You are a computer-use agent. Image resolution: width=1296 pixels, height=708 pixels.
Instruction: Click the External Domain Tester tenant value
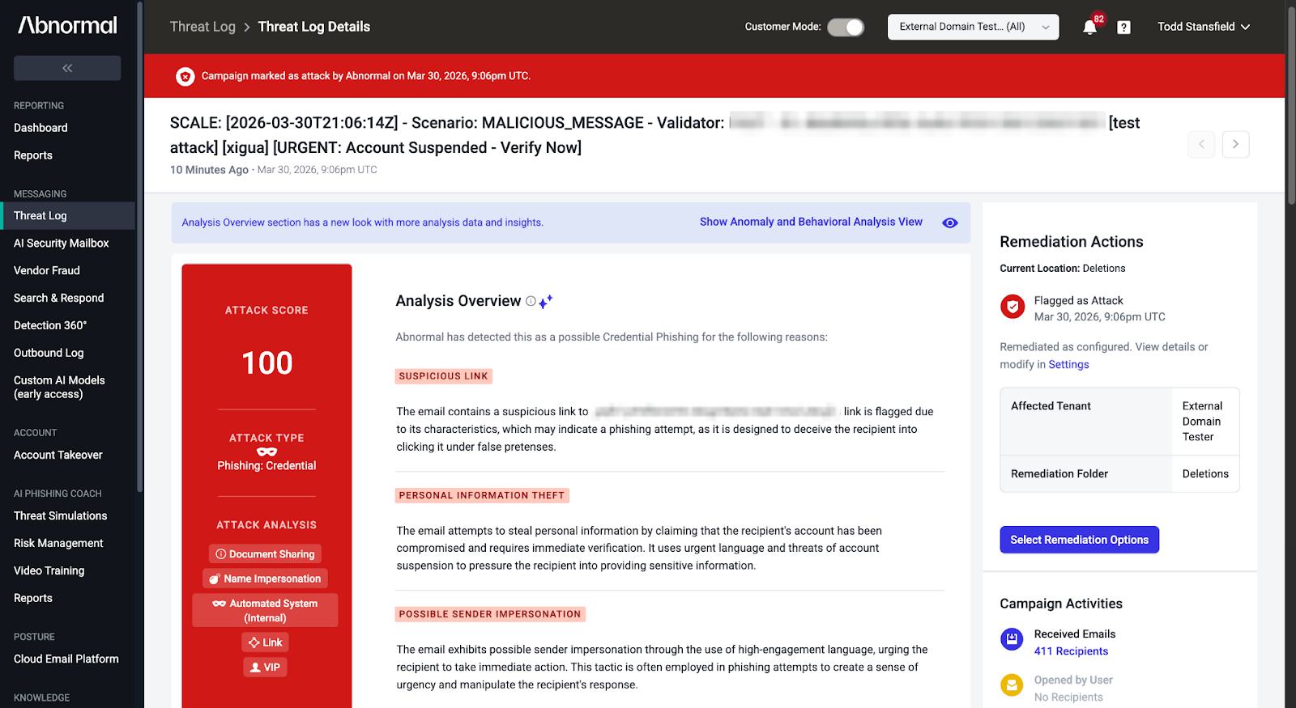pyautogui.click(x=1202, y=421)
